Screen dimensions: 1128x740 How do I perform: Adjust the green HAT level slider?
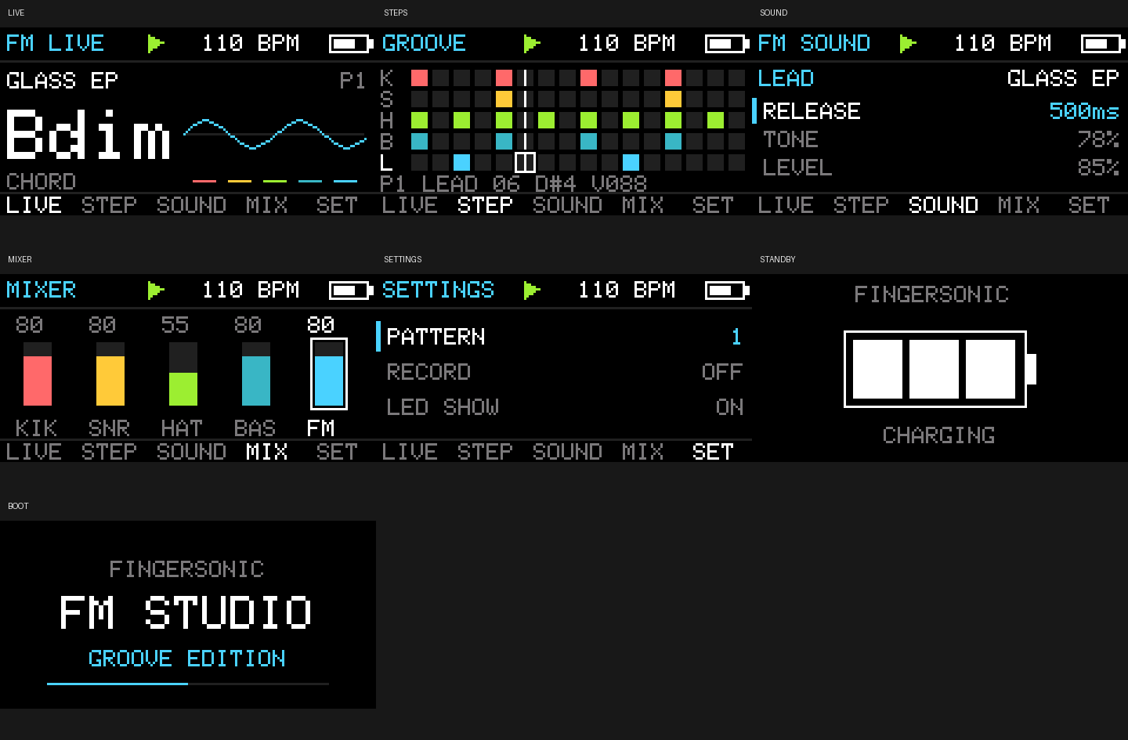point(183,374)
